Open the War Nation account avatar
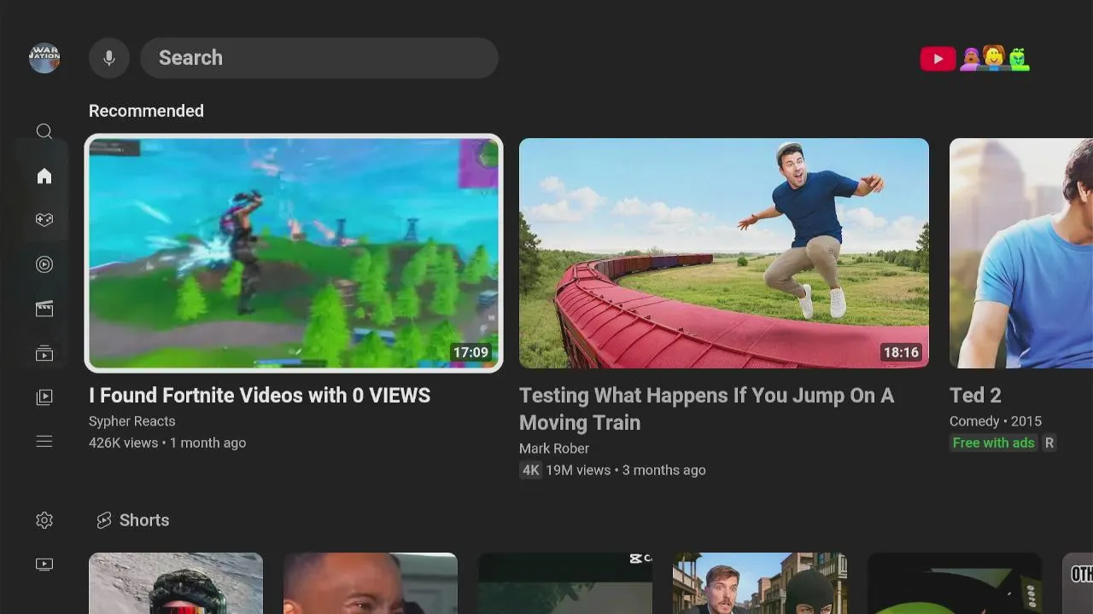1093x614 pixels. (x=44, y=58)
